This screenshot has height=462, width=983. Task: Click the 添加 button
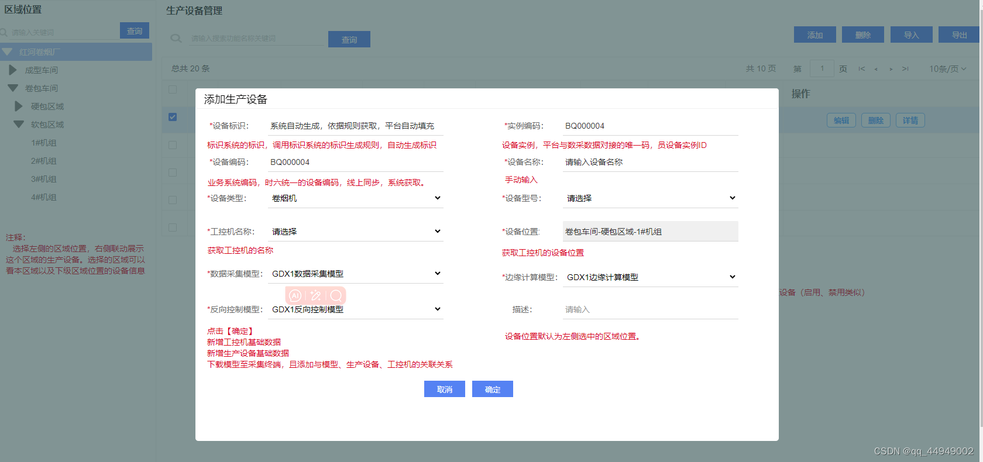815,35
